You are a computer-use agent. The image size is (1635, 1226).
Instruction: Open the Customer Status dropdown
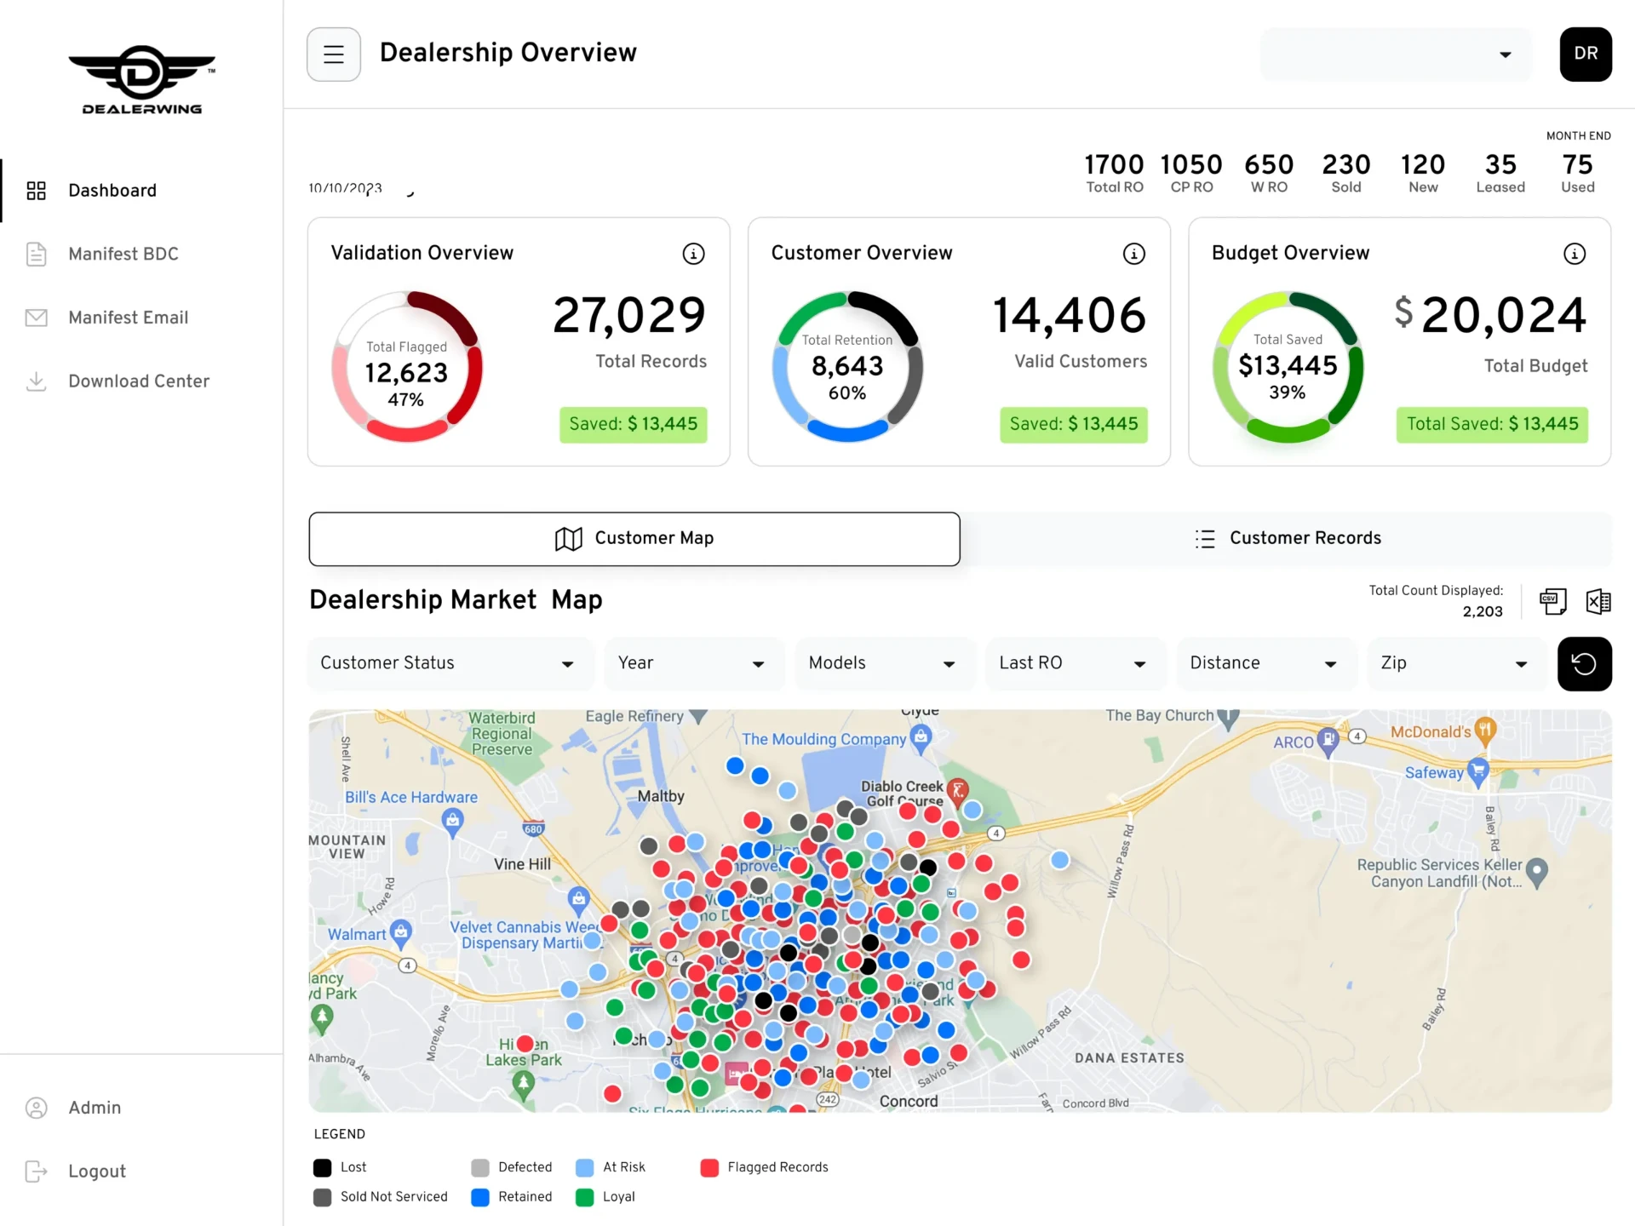pyautogui.click(x=450, y=664)
